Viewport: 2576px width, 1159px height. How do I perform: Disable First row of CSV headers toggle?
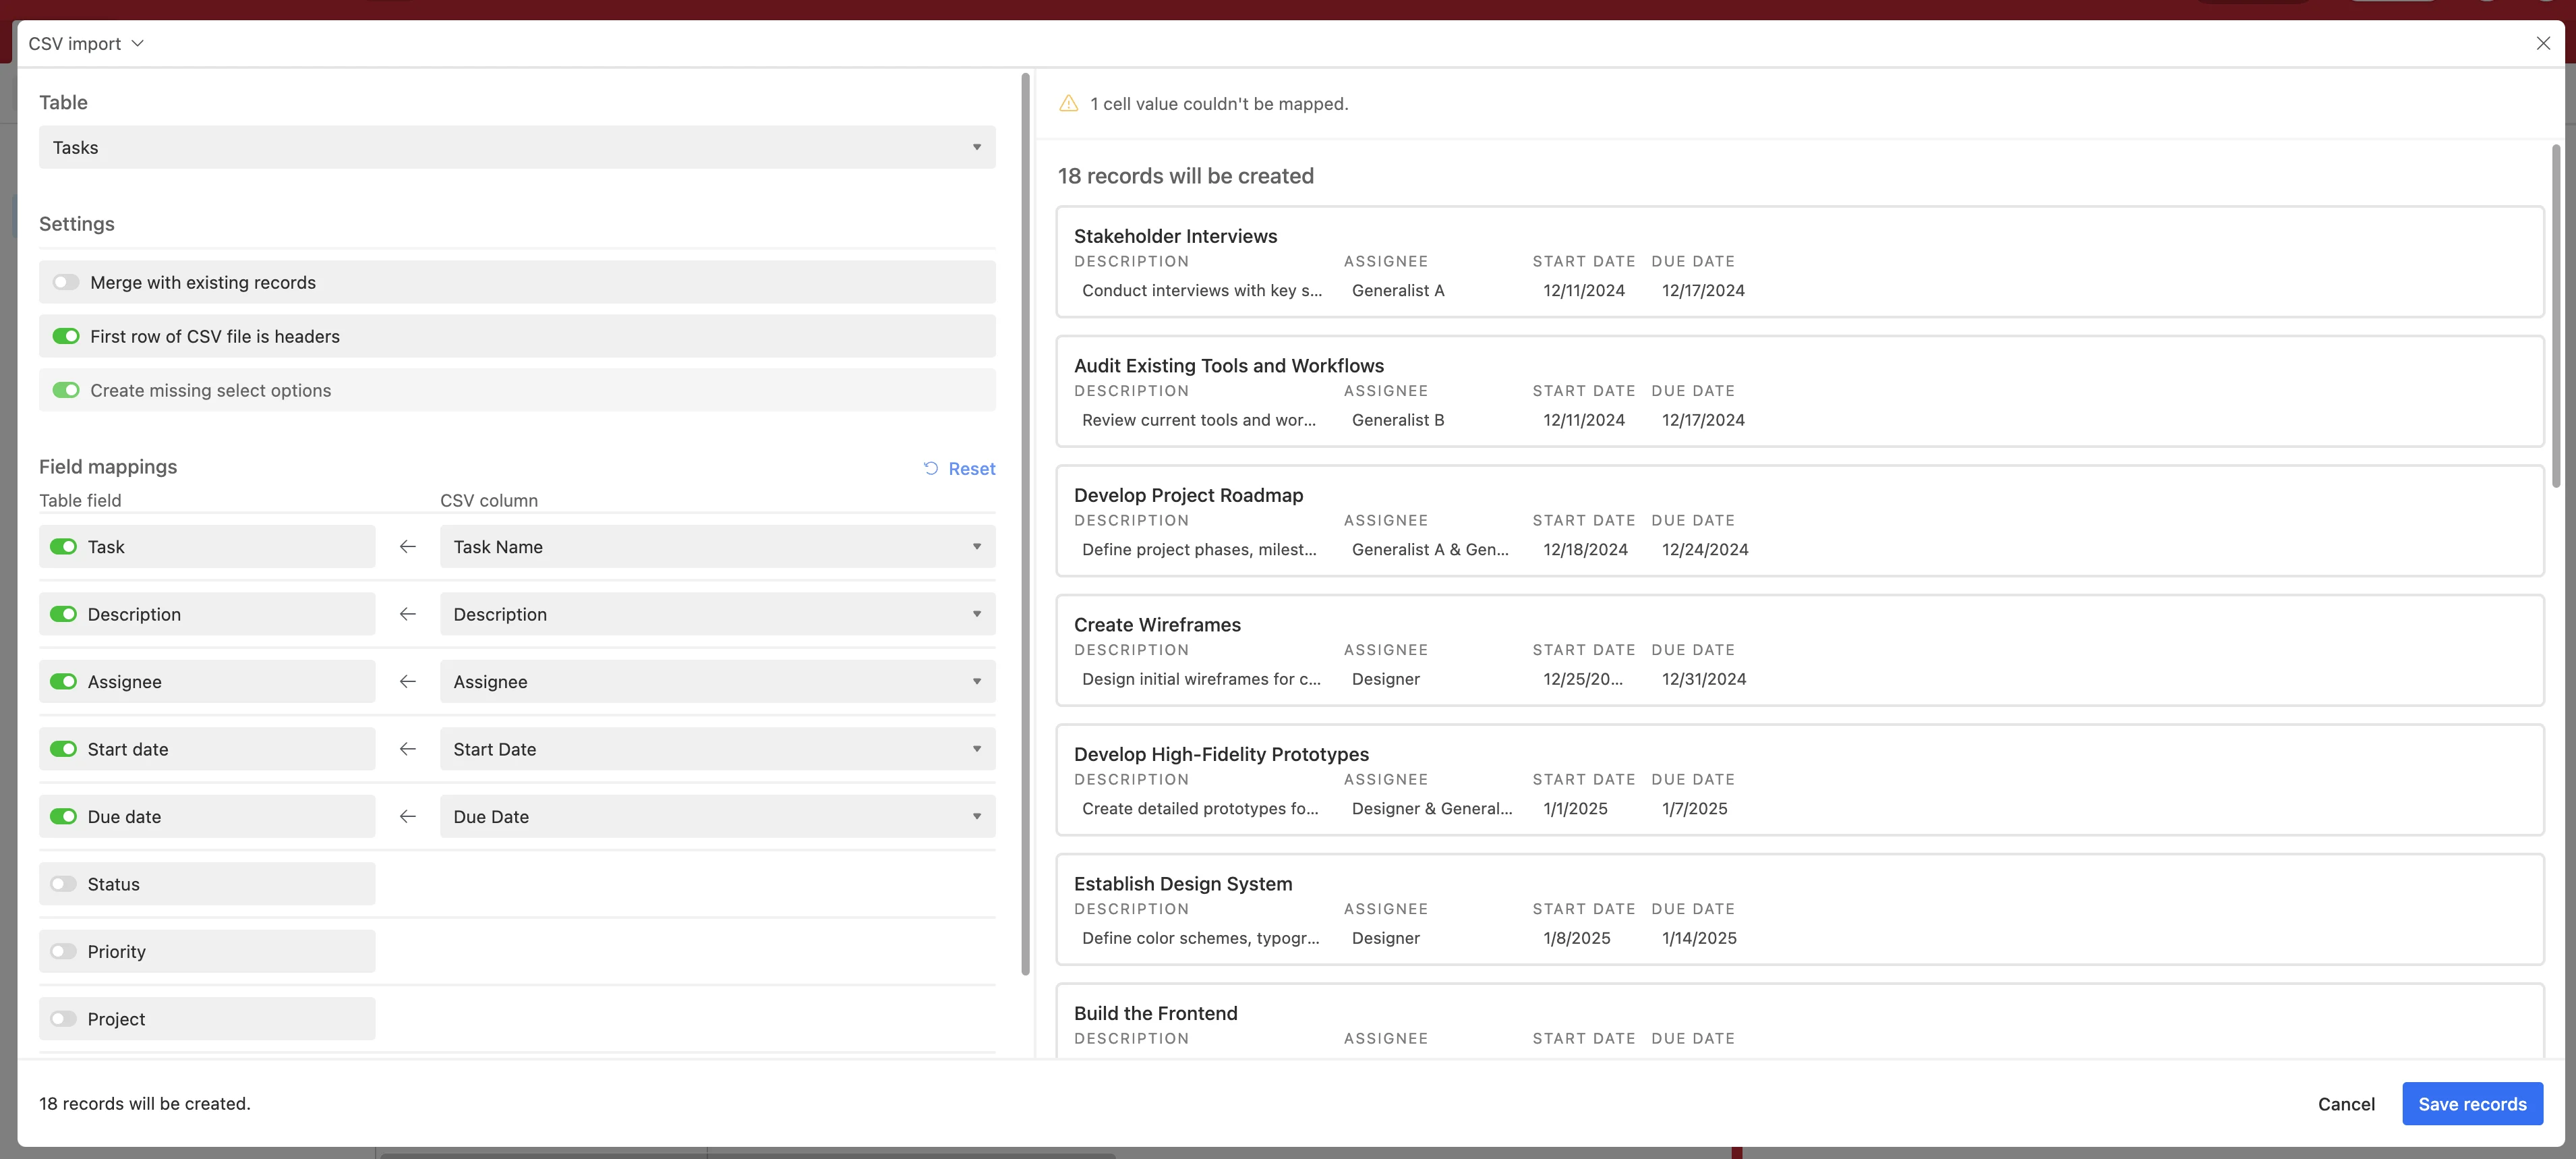coord(66,337)
